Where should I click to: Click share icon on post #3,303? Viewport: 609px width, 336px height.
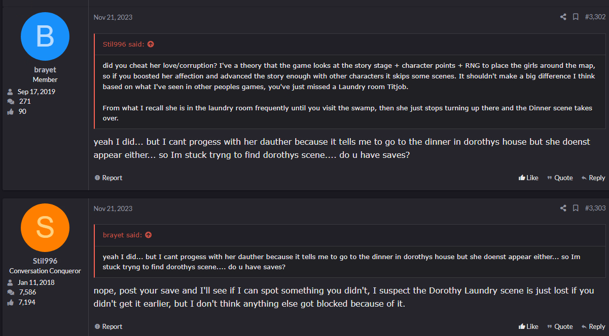[x=563, y=208]
